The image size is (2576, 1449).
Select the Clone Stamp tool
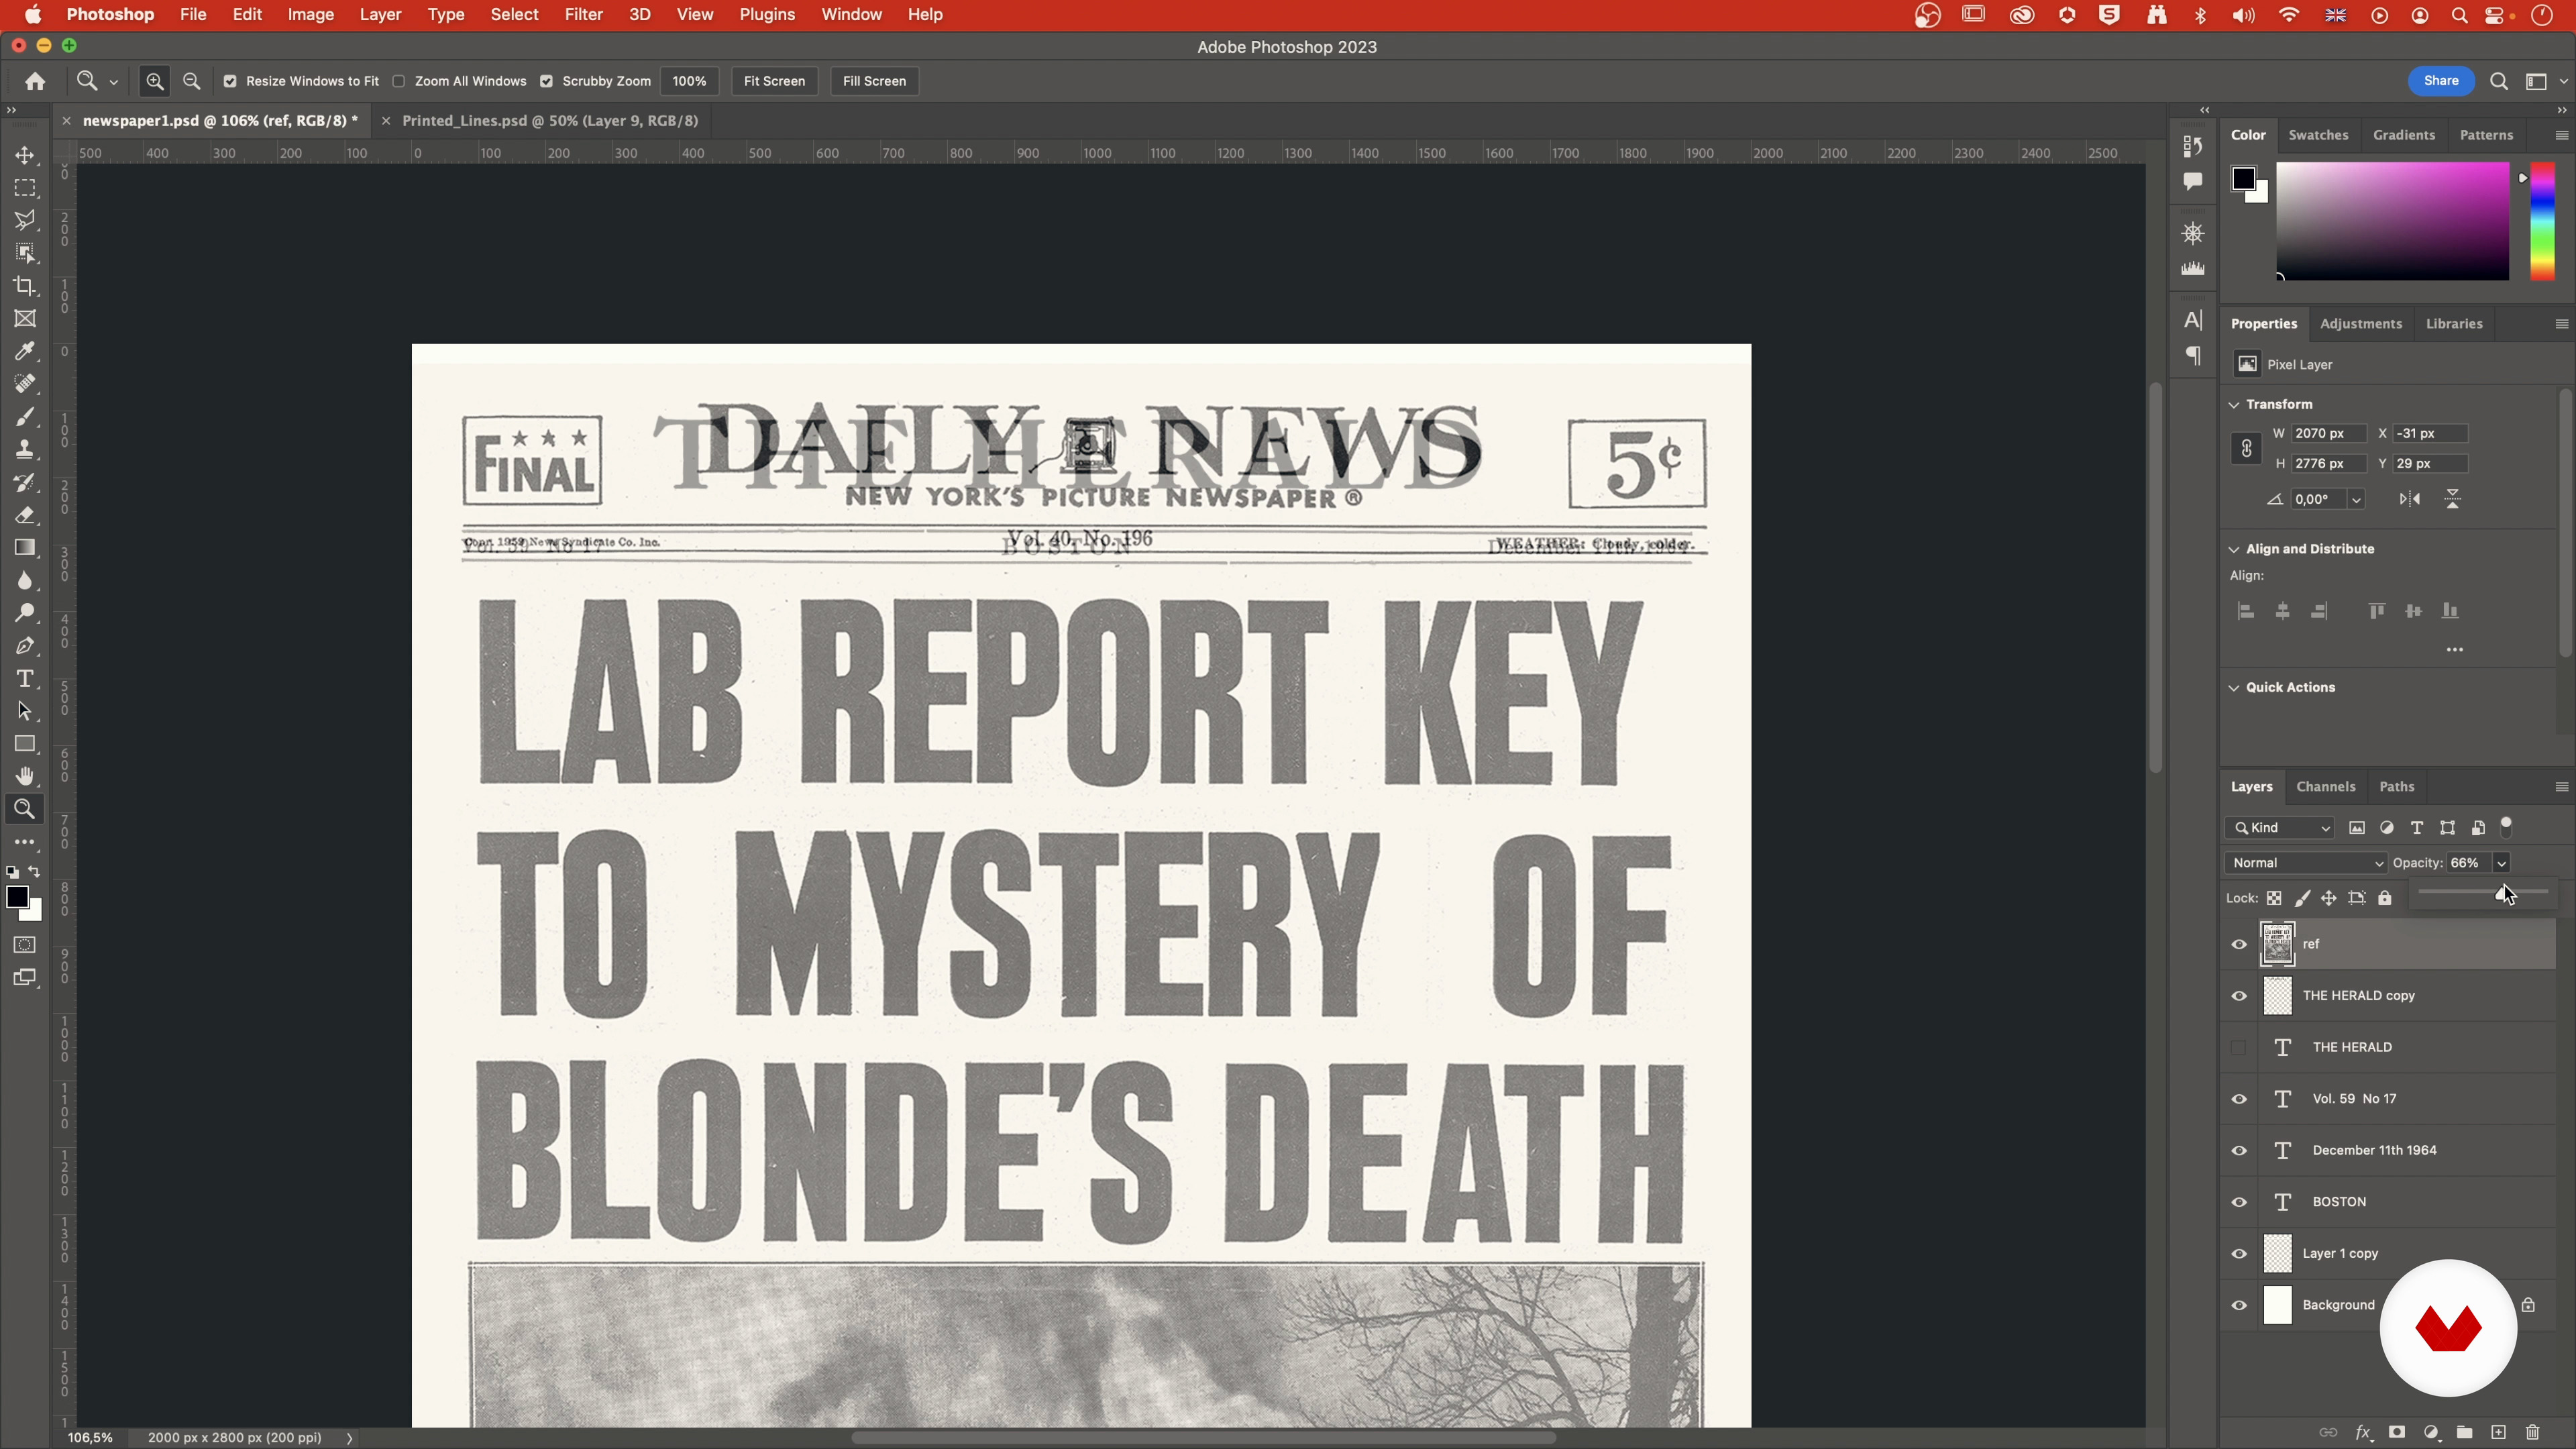(25, 450)
